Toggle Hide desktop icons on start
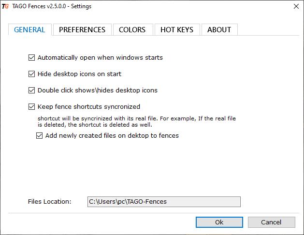This screenshot has width=304, height=235. (31, 74)
